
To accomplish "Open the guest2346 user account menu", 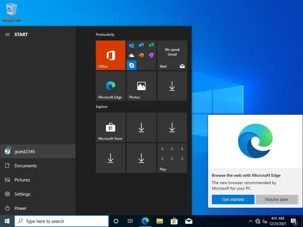I will click(x=38, y=151).
